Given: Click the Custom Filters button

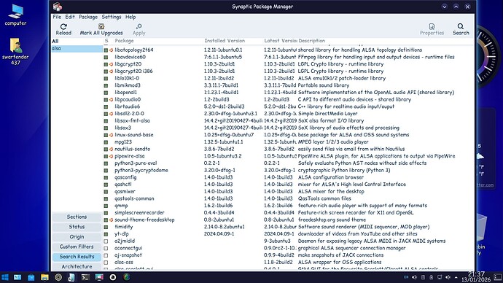Looking at the screenshot, I should (x=77, y=247).
